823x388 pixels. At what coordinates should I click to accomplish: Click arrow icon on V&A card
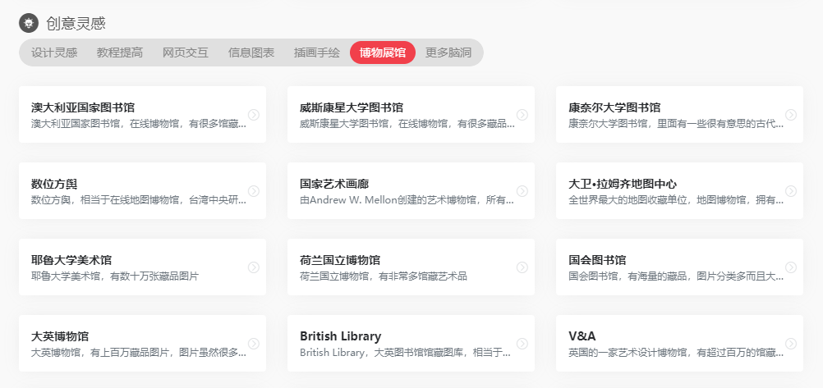[x=791, y=344]
